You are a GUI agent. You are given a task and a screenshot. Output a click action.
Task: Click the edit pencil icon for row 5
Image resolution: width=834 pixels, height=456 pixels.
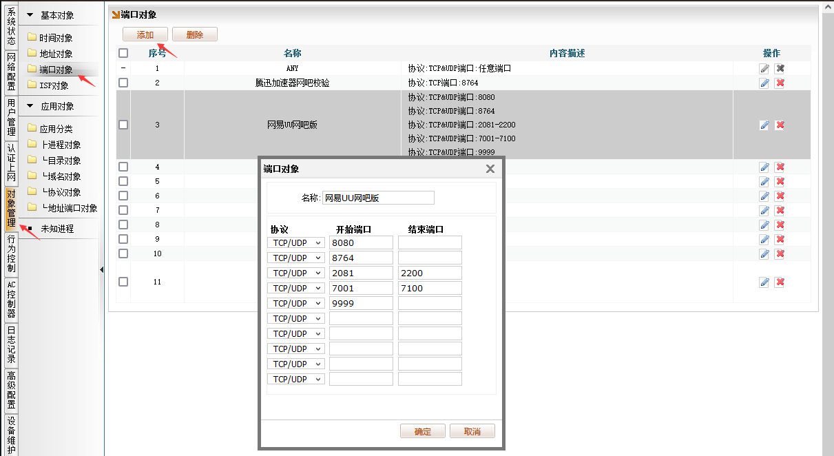click(764, 182)
